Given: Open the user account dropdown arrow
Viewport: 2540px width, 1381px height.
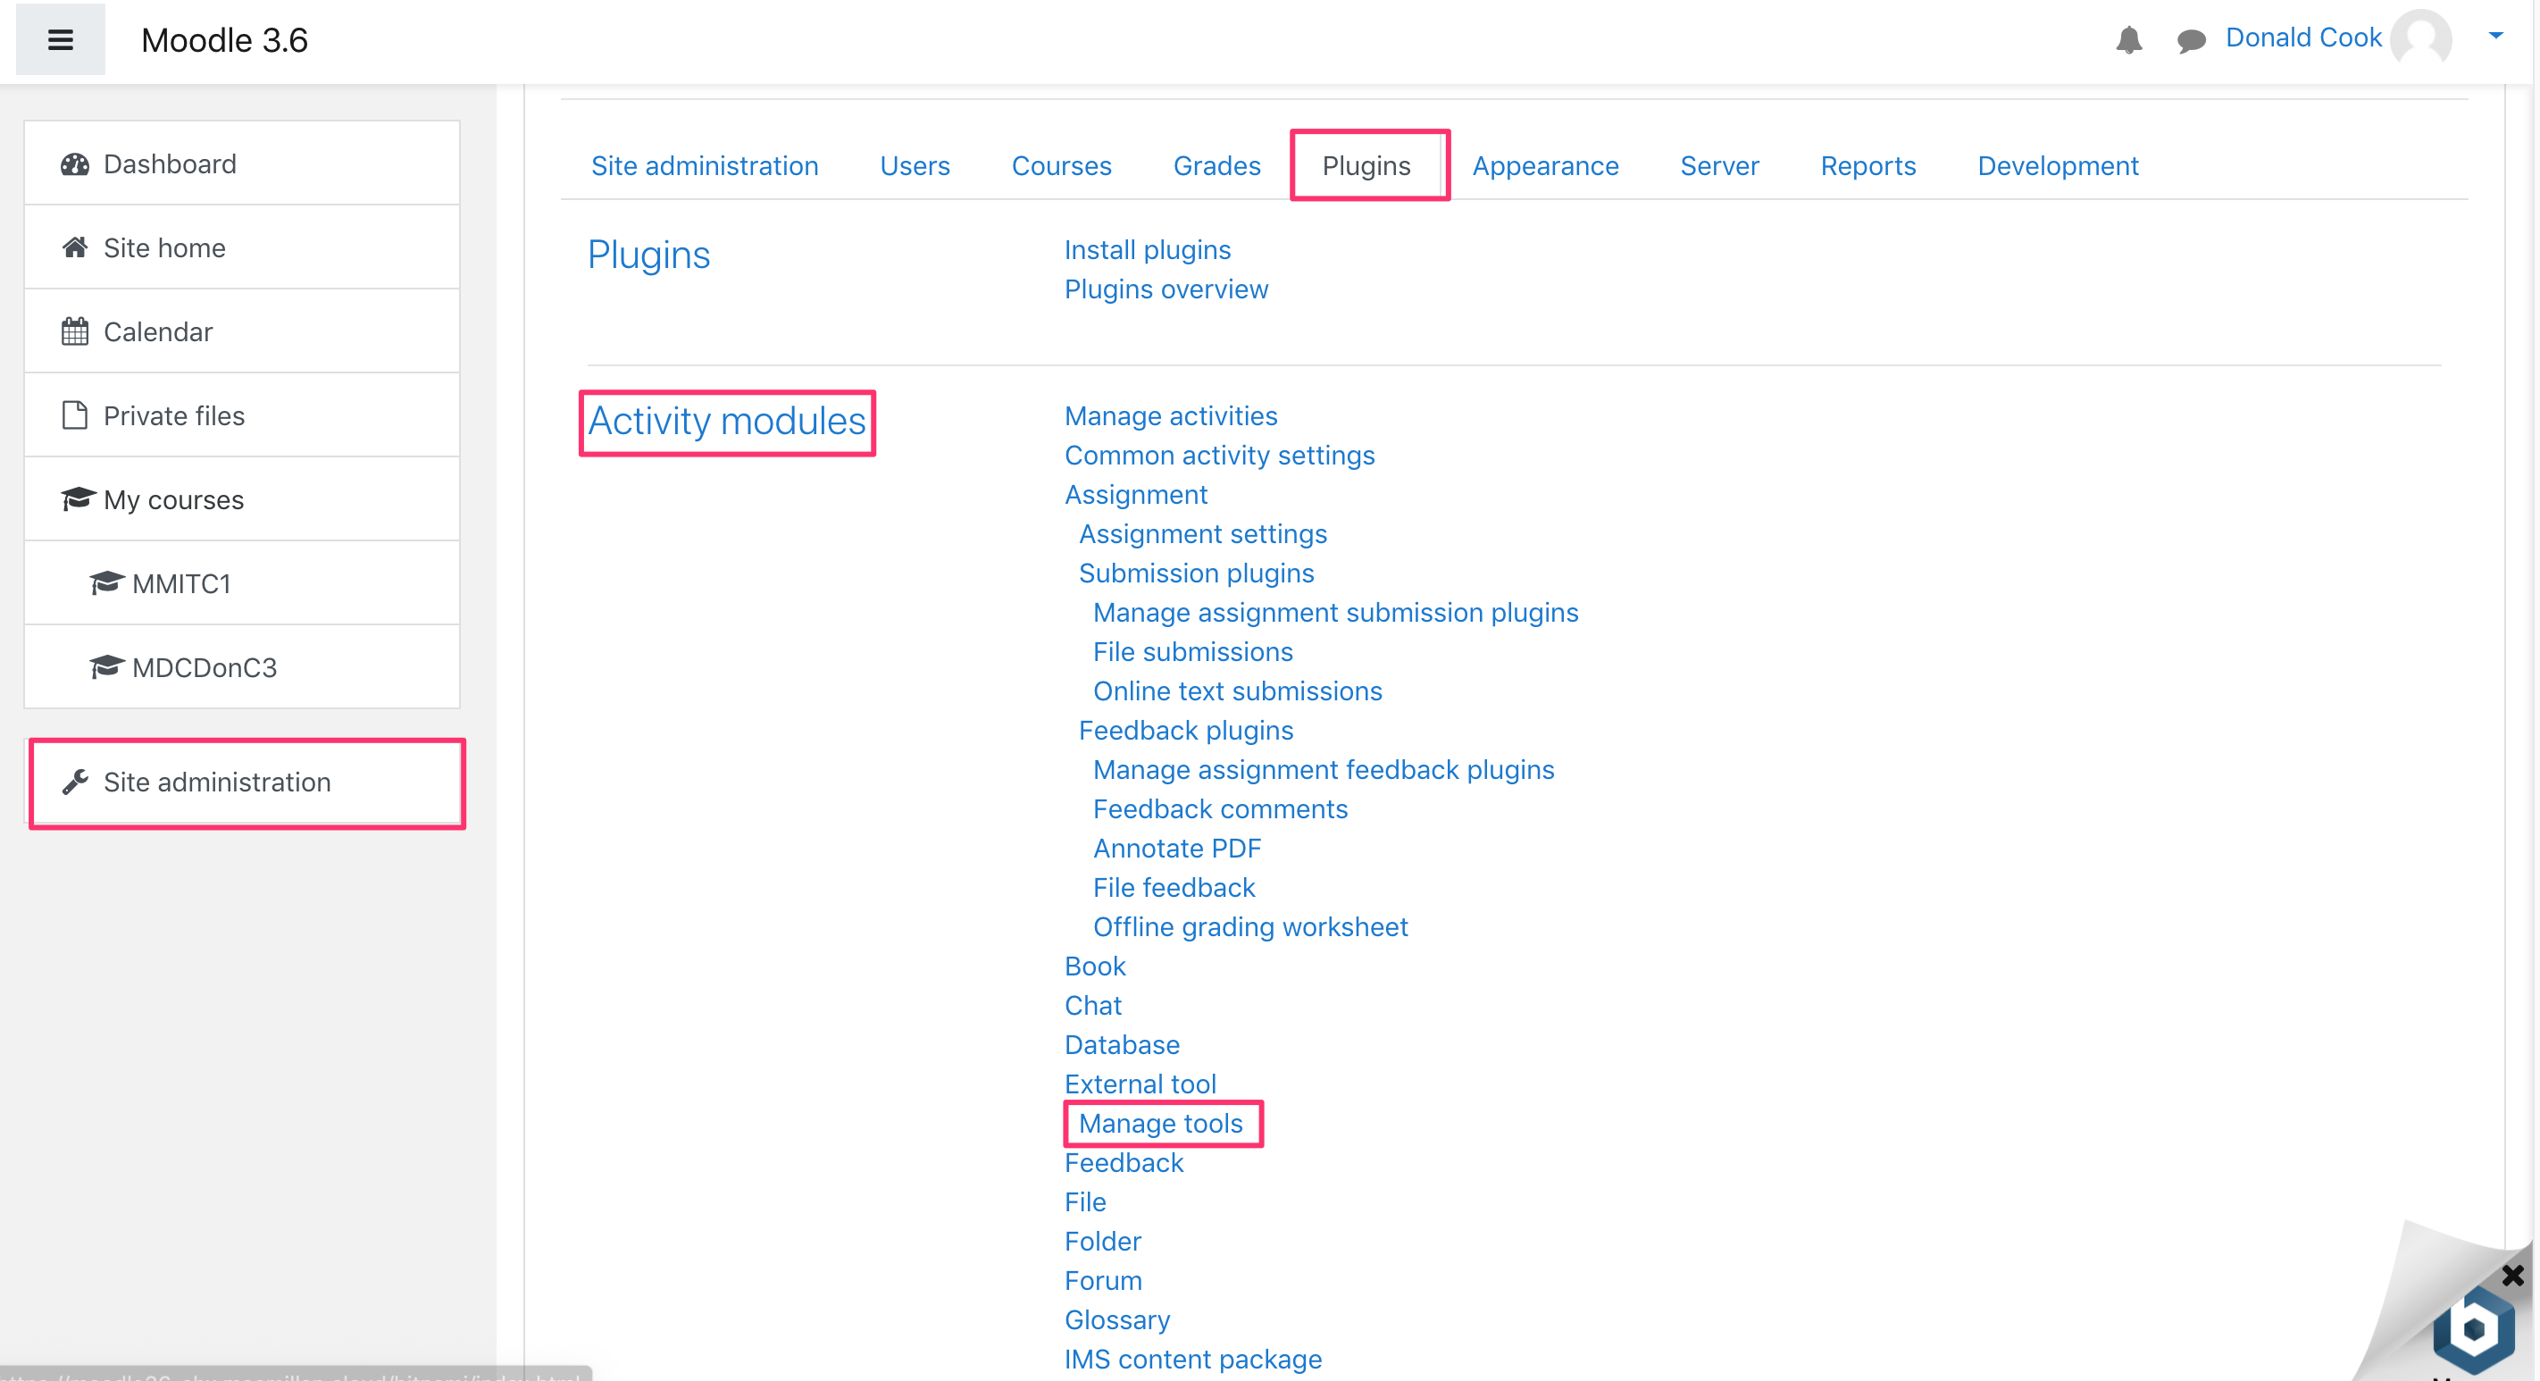Looking at the screenshot, I should tap(2495, 35).
